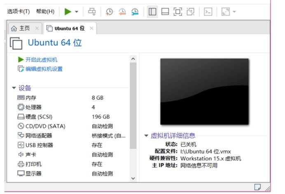The height and width of the screenshot is (194, 285).
Task: Open the 选项卡(T) menu
Action: pos(19,11)
